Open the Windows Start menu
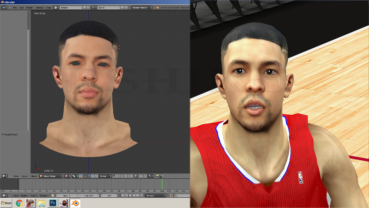Screen dimensions: 369x208 point(6,203)
